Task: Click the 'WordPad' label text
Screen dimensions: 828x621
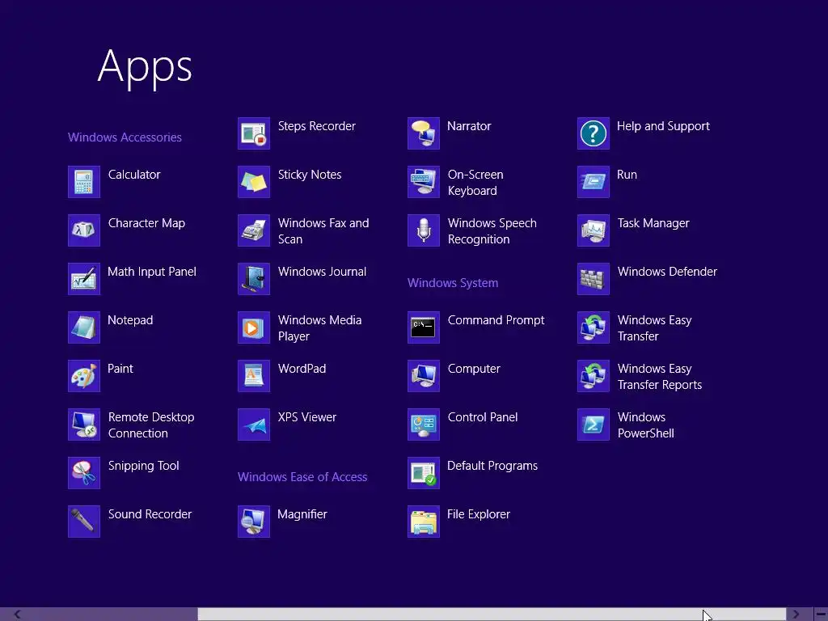Action: [x=302, y=369]
